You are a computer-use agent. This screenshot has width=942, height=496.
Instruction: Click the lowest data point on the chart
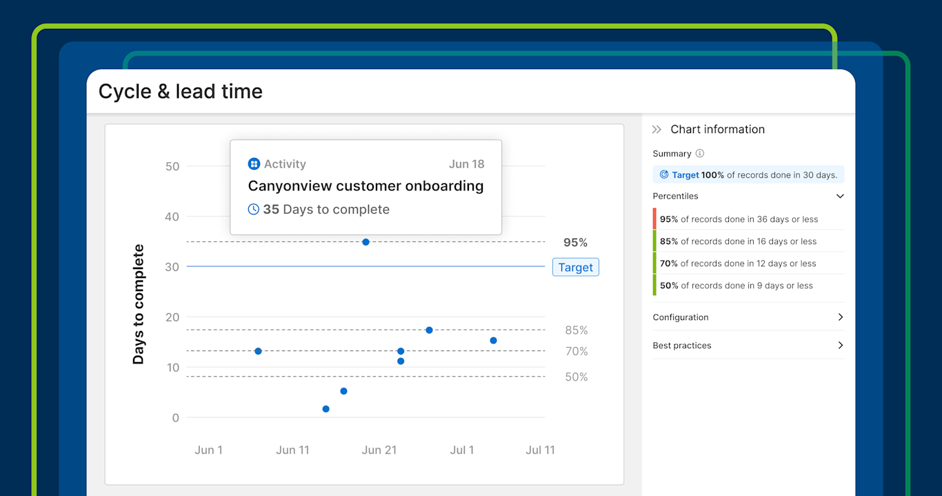325,408
